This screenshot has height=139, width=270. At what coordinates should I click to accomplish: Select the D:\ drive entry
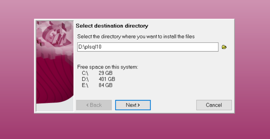click(x=85, y=79)
